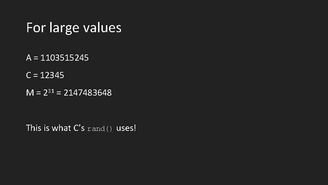Click the letter "M" in the modulus line
The image size is (328, 185).
coord(30,93)
